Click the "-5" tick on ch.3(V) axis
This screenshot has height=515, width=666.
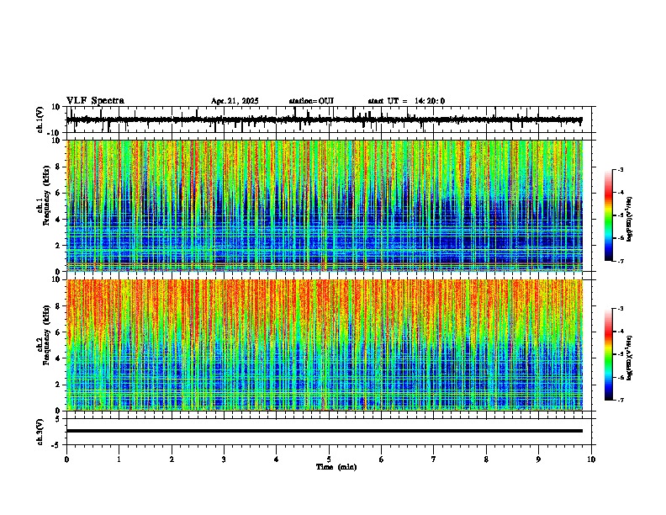click(x=55, y=445)
